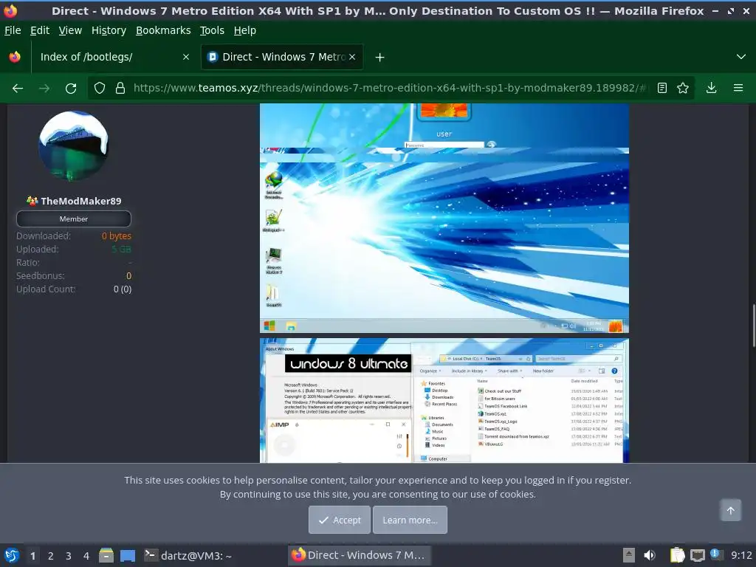Go forward with the forward arrow
Screen dimensions: 756x567
pyautogui.click(x=44, y=89)
